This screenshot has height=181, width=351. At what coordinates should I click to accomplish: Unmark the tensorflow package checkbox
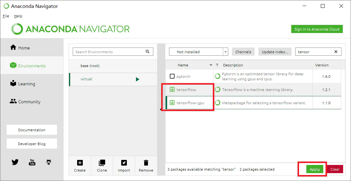[172, 90]
